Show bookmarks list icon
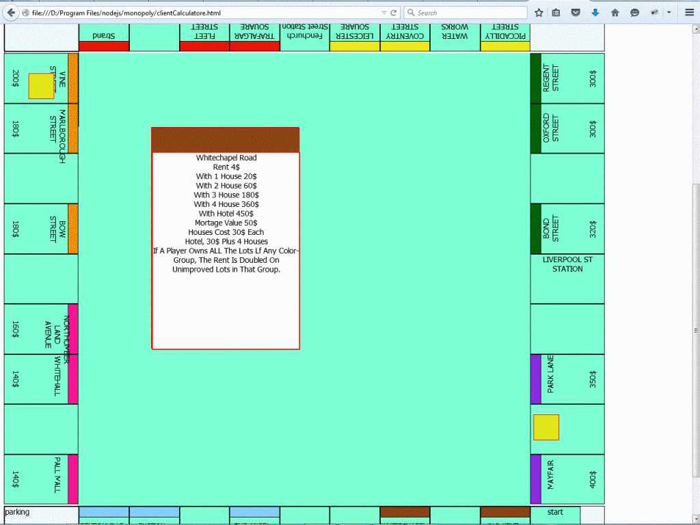Screen dimensions: 700x525 pyautogui.click(x=556, y=13)
